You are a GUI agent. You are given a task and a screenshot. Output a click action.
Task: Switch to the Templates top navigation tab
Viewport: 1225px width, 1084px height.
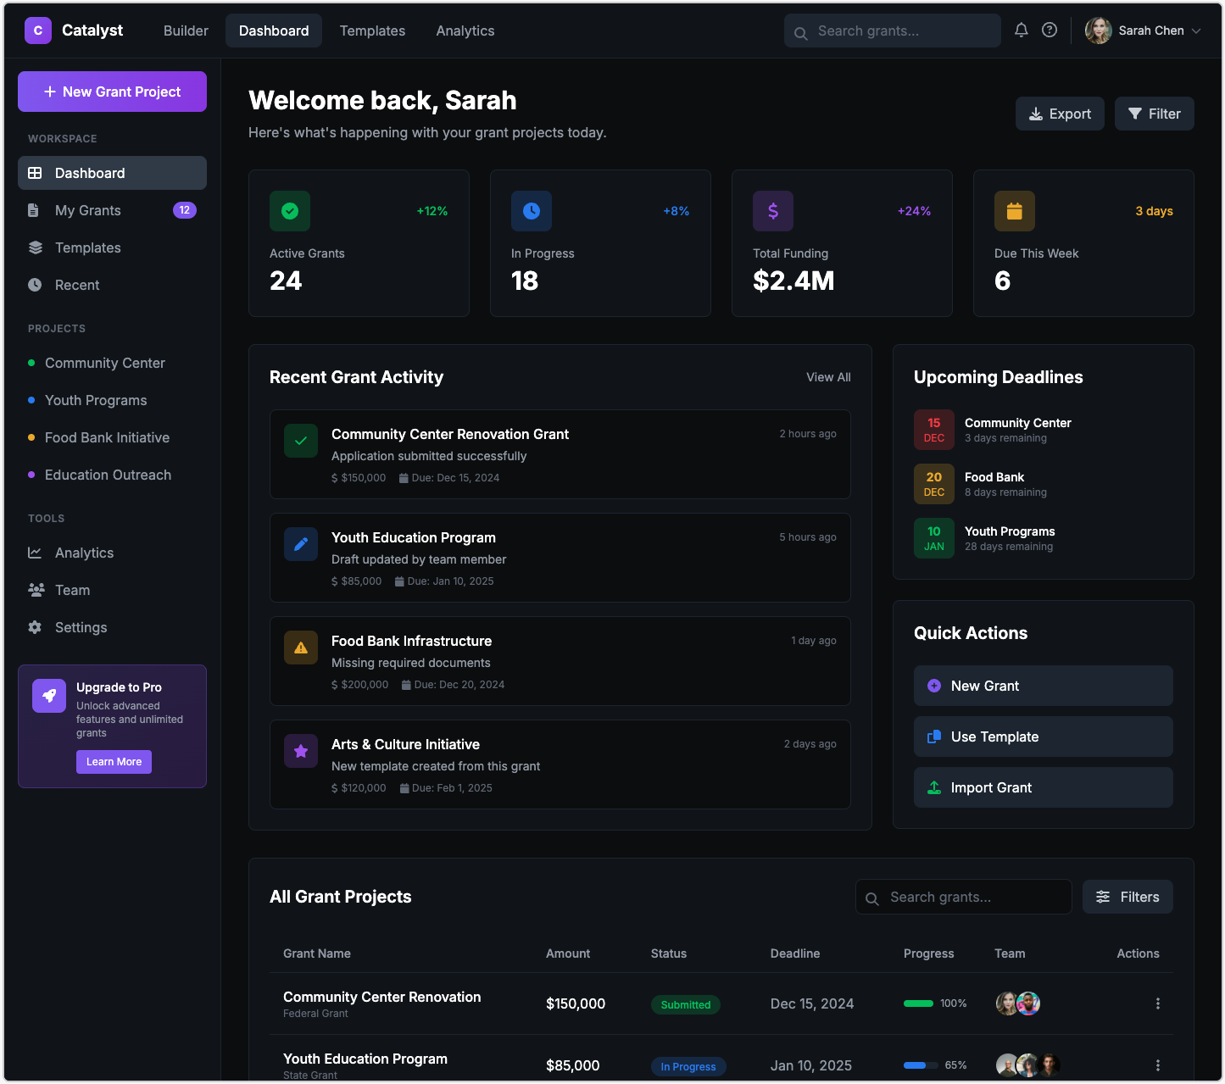(x=372, y=31)
